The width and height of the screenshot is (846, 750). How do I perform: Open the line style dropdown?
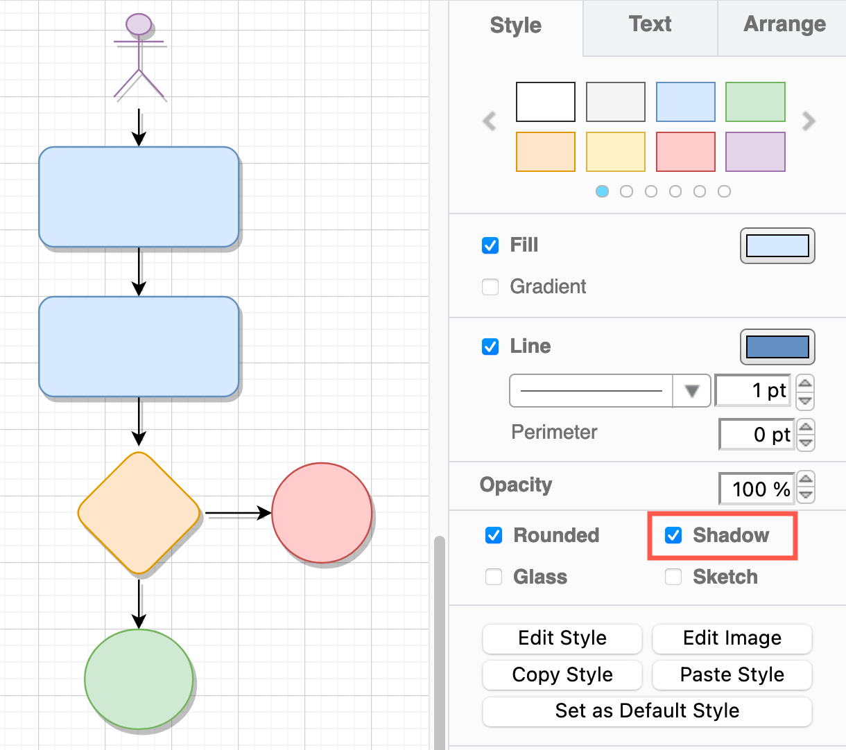691,390
